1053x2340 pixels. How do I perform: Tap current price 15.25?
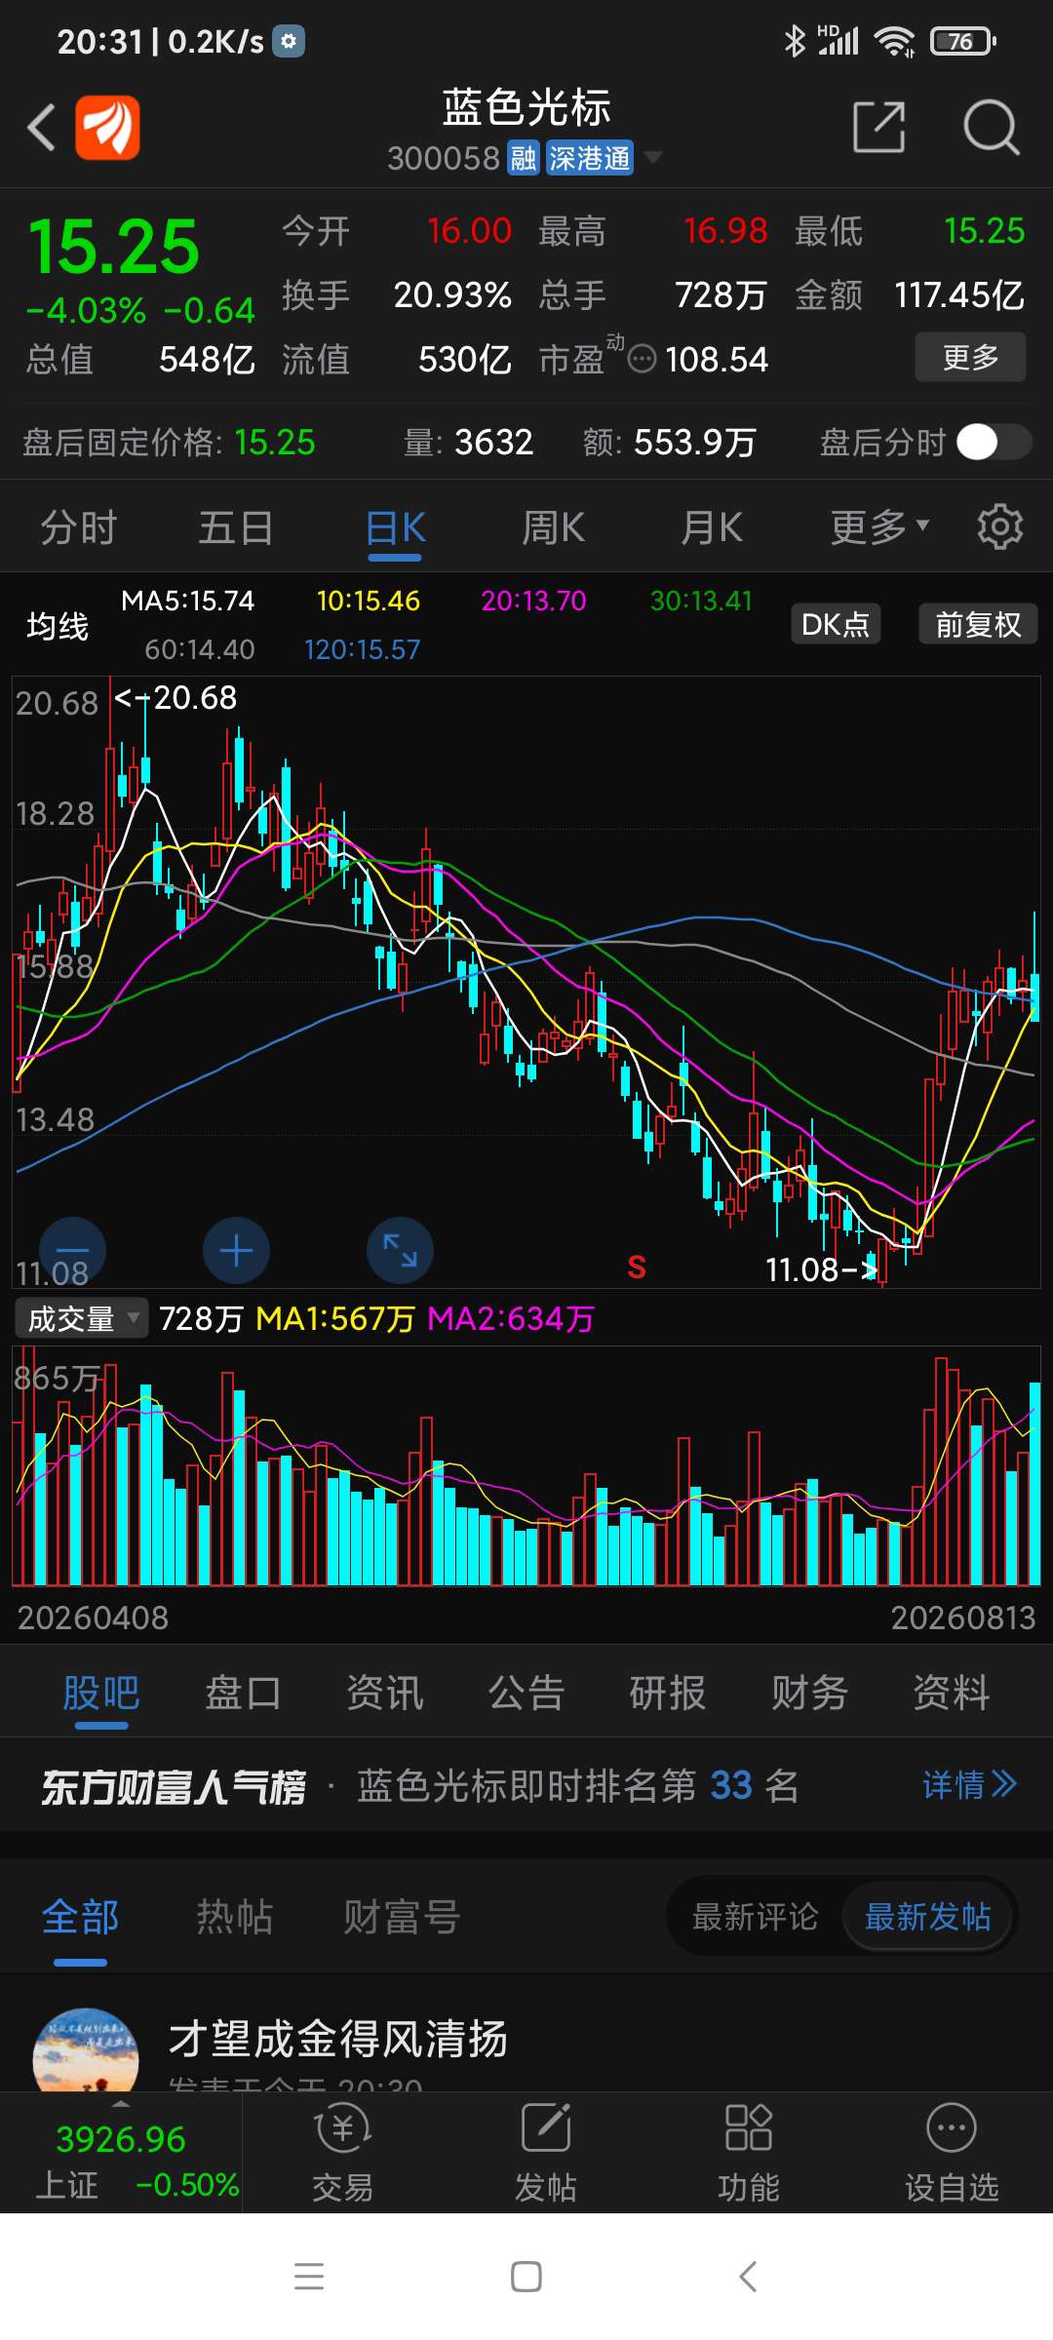click(114, 246)
